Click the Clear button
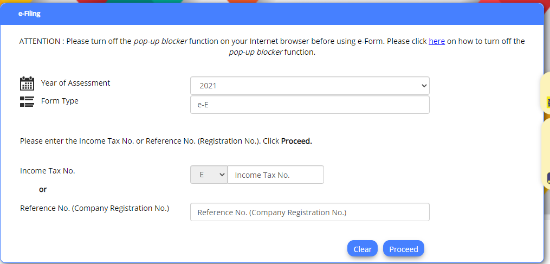The width and height of the screenshot is (550, 264). click(363, 249)
